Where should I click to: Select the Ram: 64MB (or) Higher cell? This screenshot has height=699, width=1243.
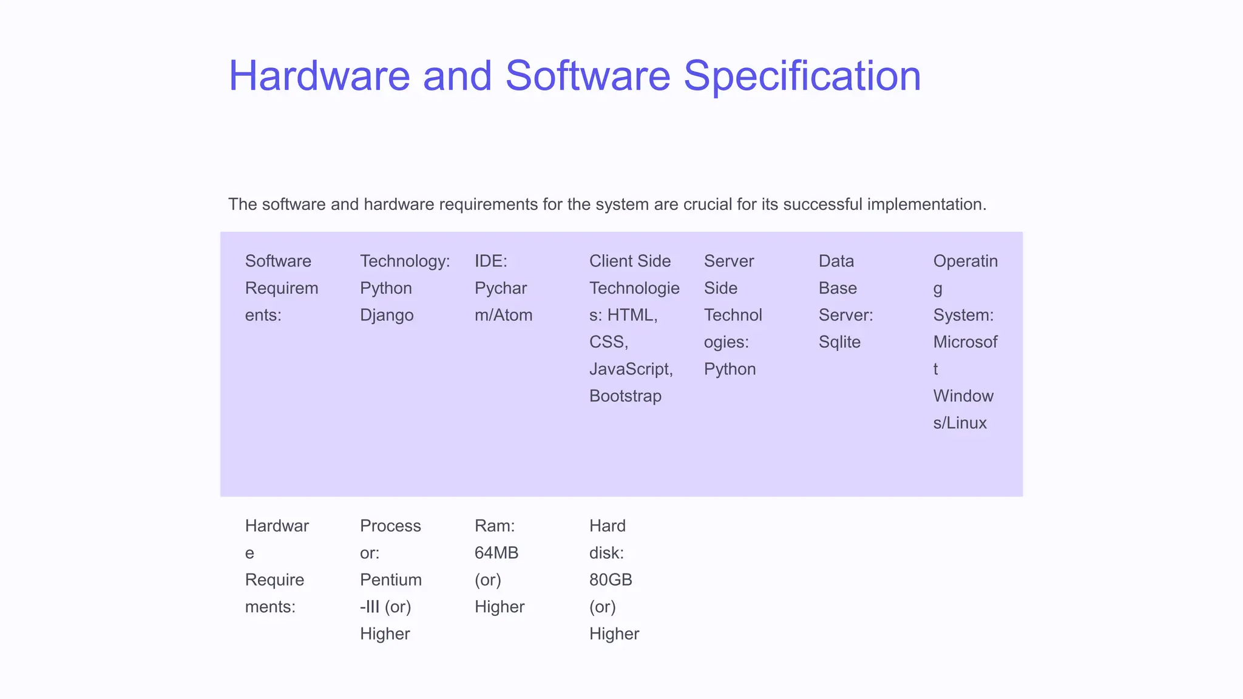point(500,566)
